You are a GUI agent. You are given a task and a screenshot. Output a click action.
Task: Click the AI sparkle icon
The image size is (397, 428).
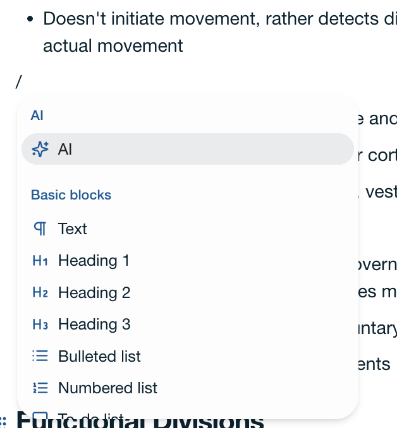(x=40, y=149)
